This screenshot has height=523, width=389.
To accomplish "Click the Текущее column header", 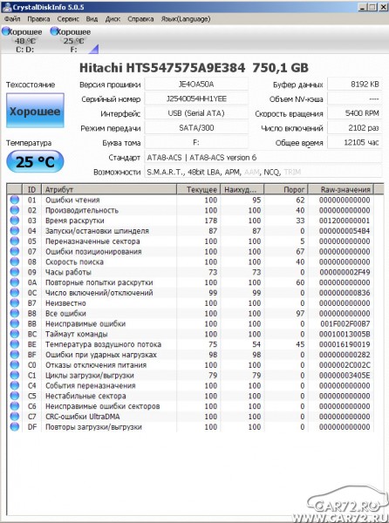I will coord(198,189).
